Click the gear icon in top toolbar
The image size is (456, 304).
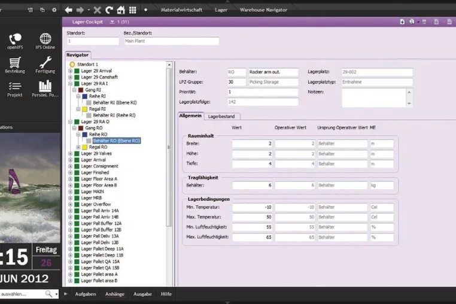54,10
